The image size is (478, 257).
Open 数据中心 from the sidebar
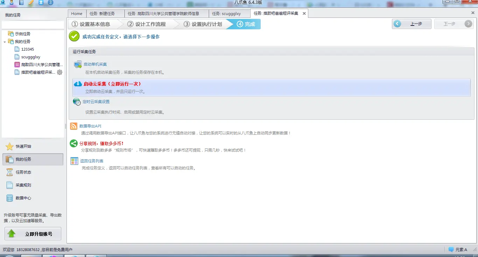click(x=33, y=198)
